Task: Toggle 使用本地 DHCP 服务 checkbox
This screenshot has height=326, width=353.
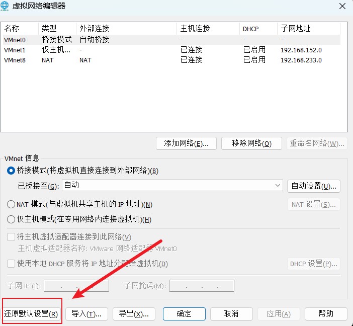Action: coord(11,264)
